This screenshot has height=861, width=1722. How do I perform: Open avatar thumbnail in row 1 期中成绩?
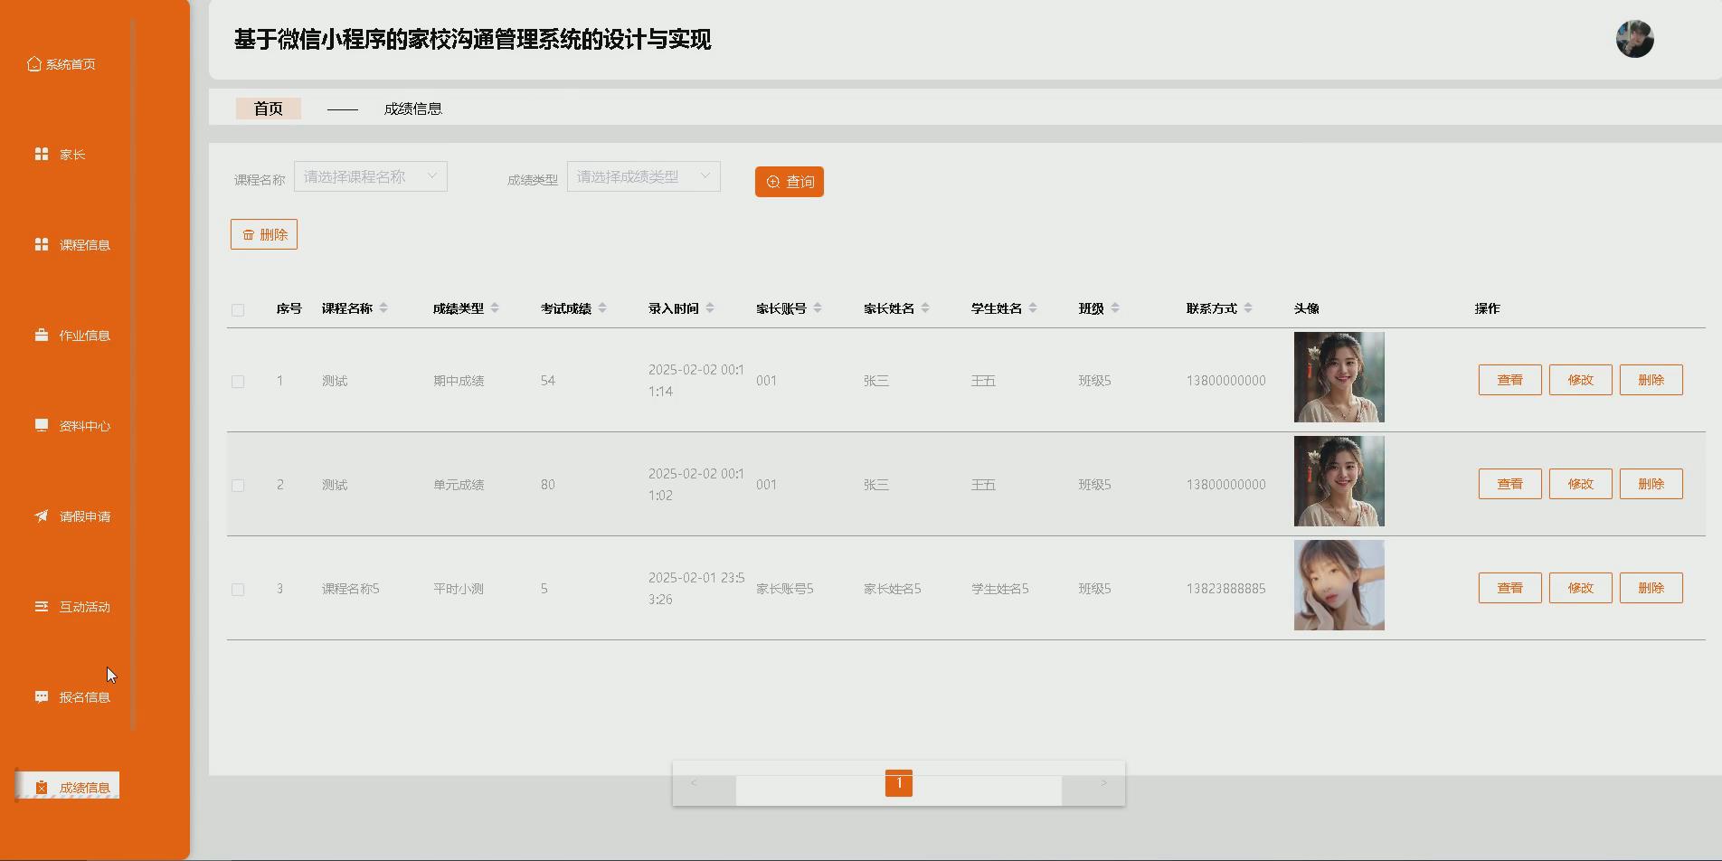(1339, 377)
